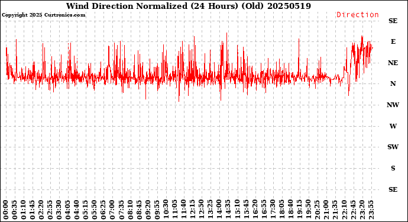Click the top SE axis label

click(x=393, y=21)
